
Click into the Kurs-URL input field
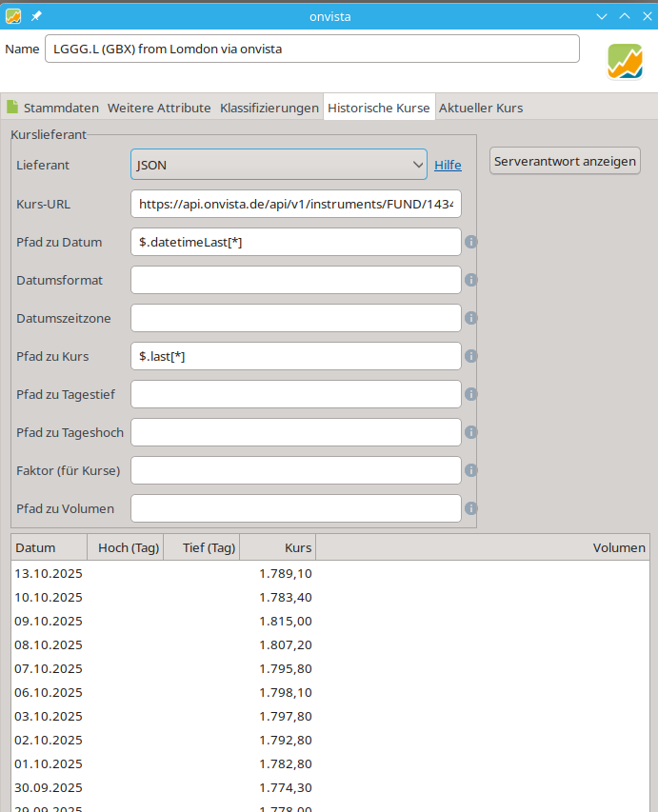pyautogui.click(x=295, y=204)
